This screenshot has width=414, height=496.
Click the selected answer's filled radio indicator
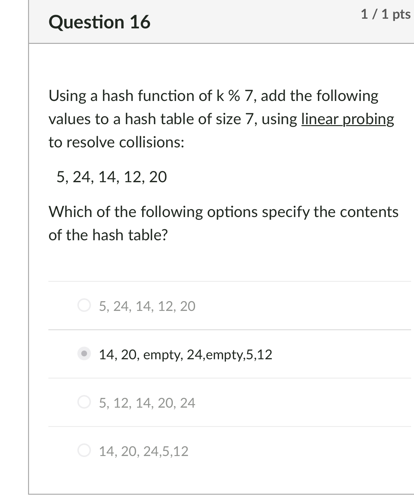[x=84, y=355]
